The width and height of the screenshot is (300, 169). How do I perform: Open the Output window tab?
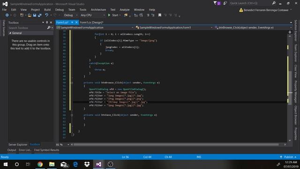[12, 150]
